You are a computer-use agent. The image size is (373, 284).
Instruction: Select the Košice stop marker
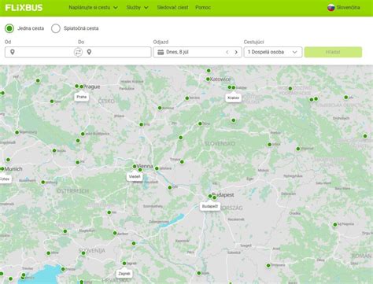(x=269, y=145)
